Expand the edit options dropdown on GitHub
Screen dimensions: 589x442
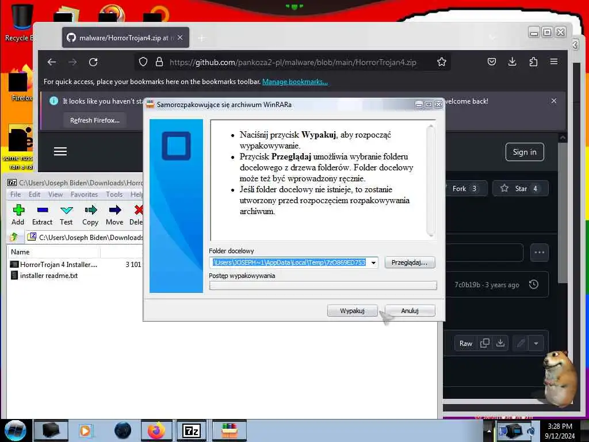point(536,343)
